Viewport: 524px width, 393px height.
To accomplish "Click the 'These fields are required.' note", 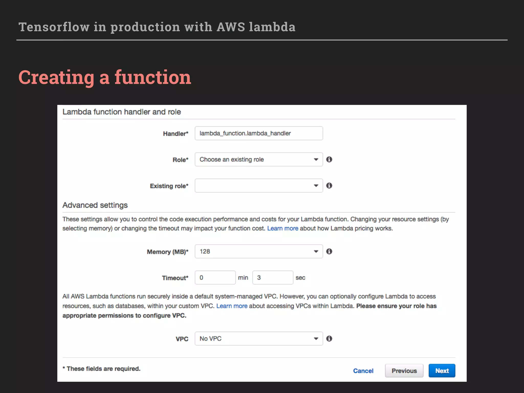I will pyautogui.click(x=102, y=369).
